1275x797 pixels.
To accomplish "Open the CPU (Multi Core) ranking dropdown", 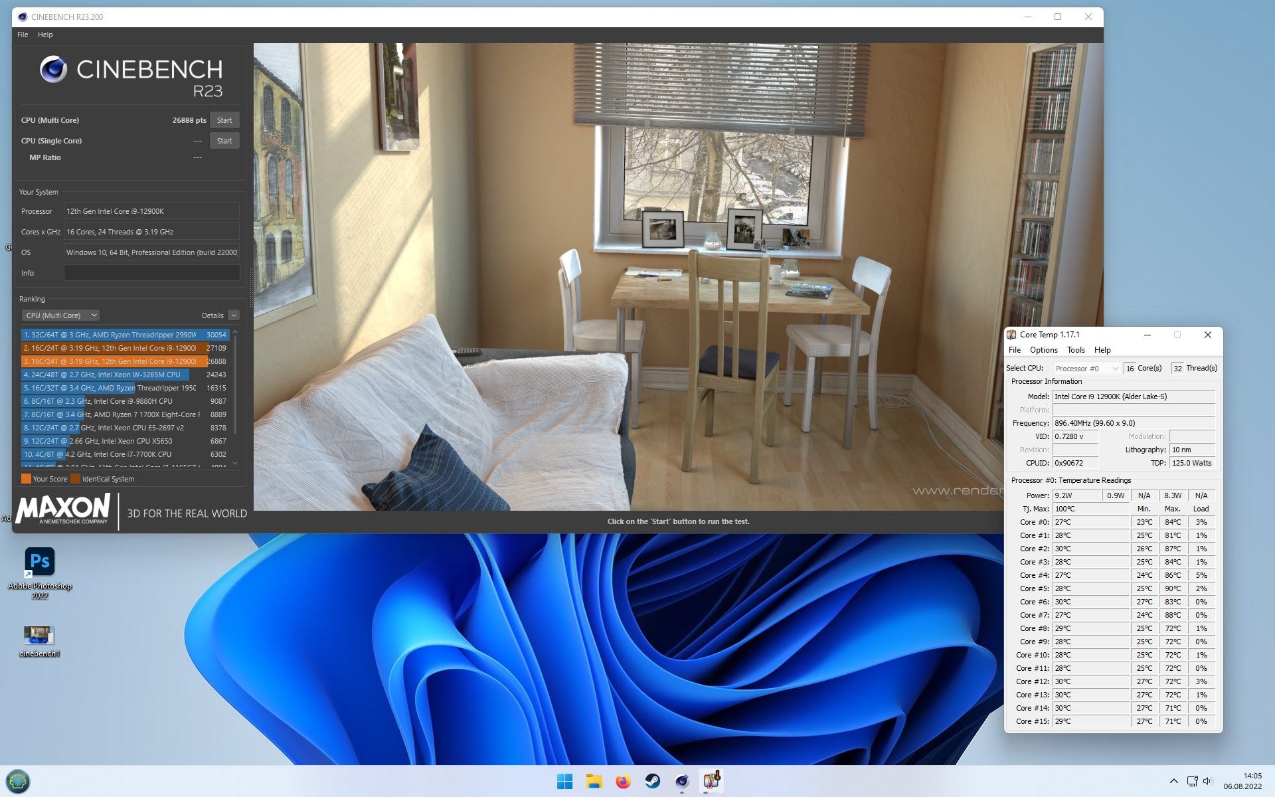I will coord(60,315).
